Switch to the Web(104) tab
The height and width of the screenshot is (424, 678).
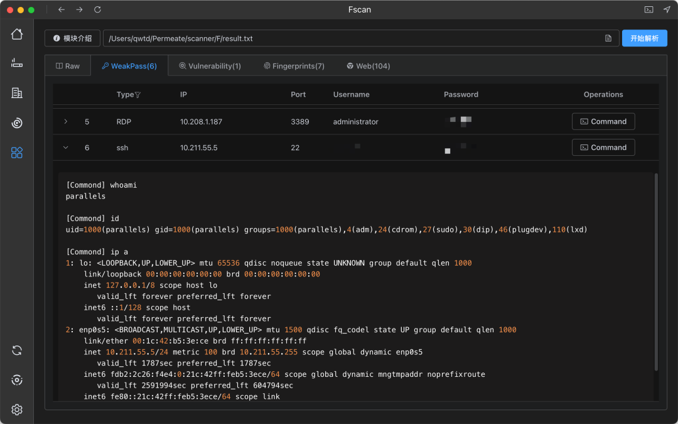[x=369, y=66]
